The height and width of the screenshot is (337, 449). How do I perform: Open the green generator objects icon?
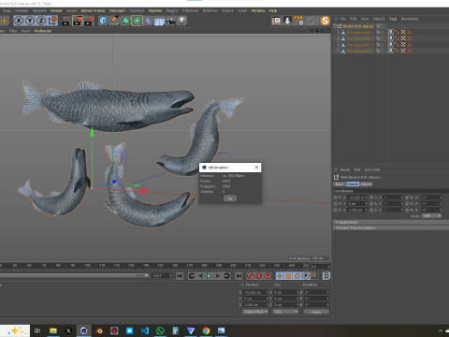125,21
